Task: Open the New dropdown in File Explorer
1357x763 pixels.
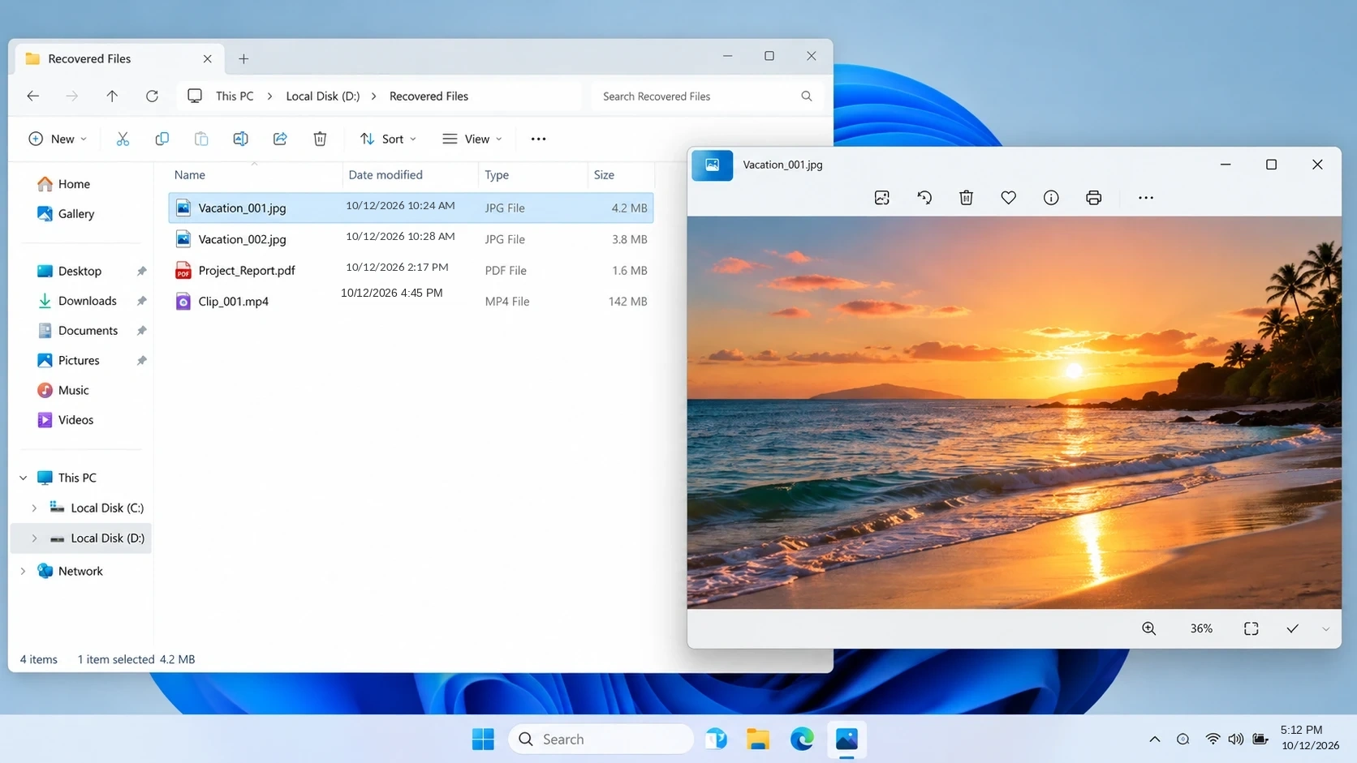Action: click(x=58, y=139)
